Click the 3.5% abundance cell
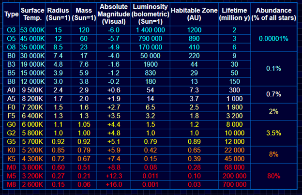 click(274, 133)
